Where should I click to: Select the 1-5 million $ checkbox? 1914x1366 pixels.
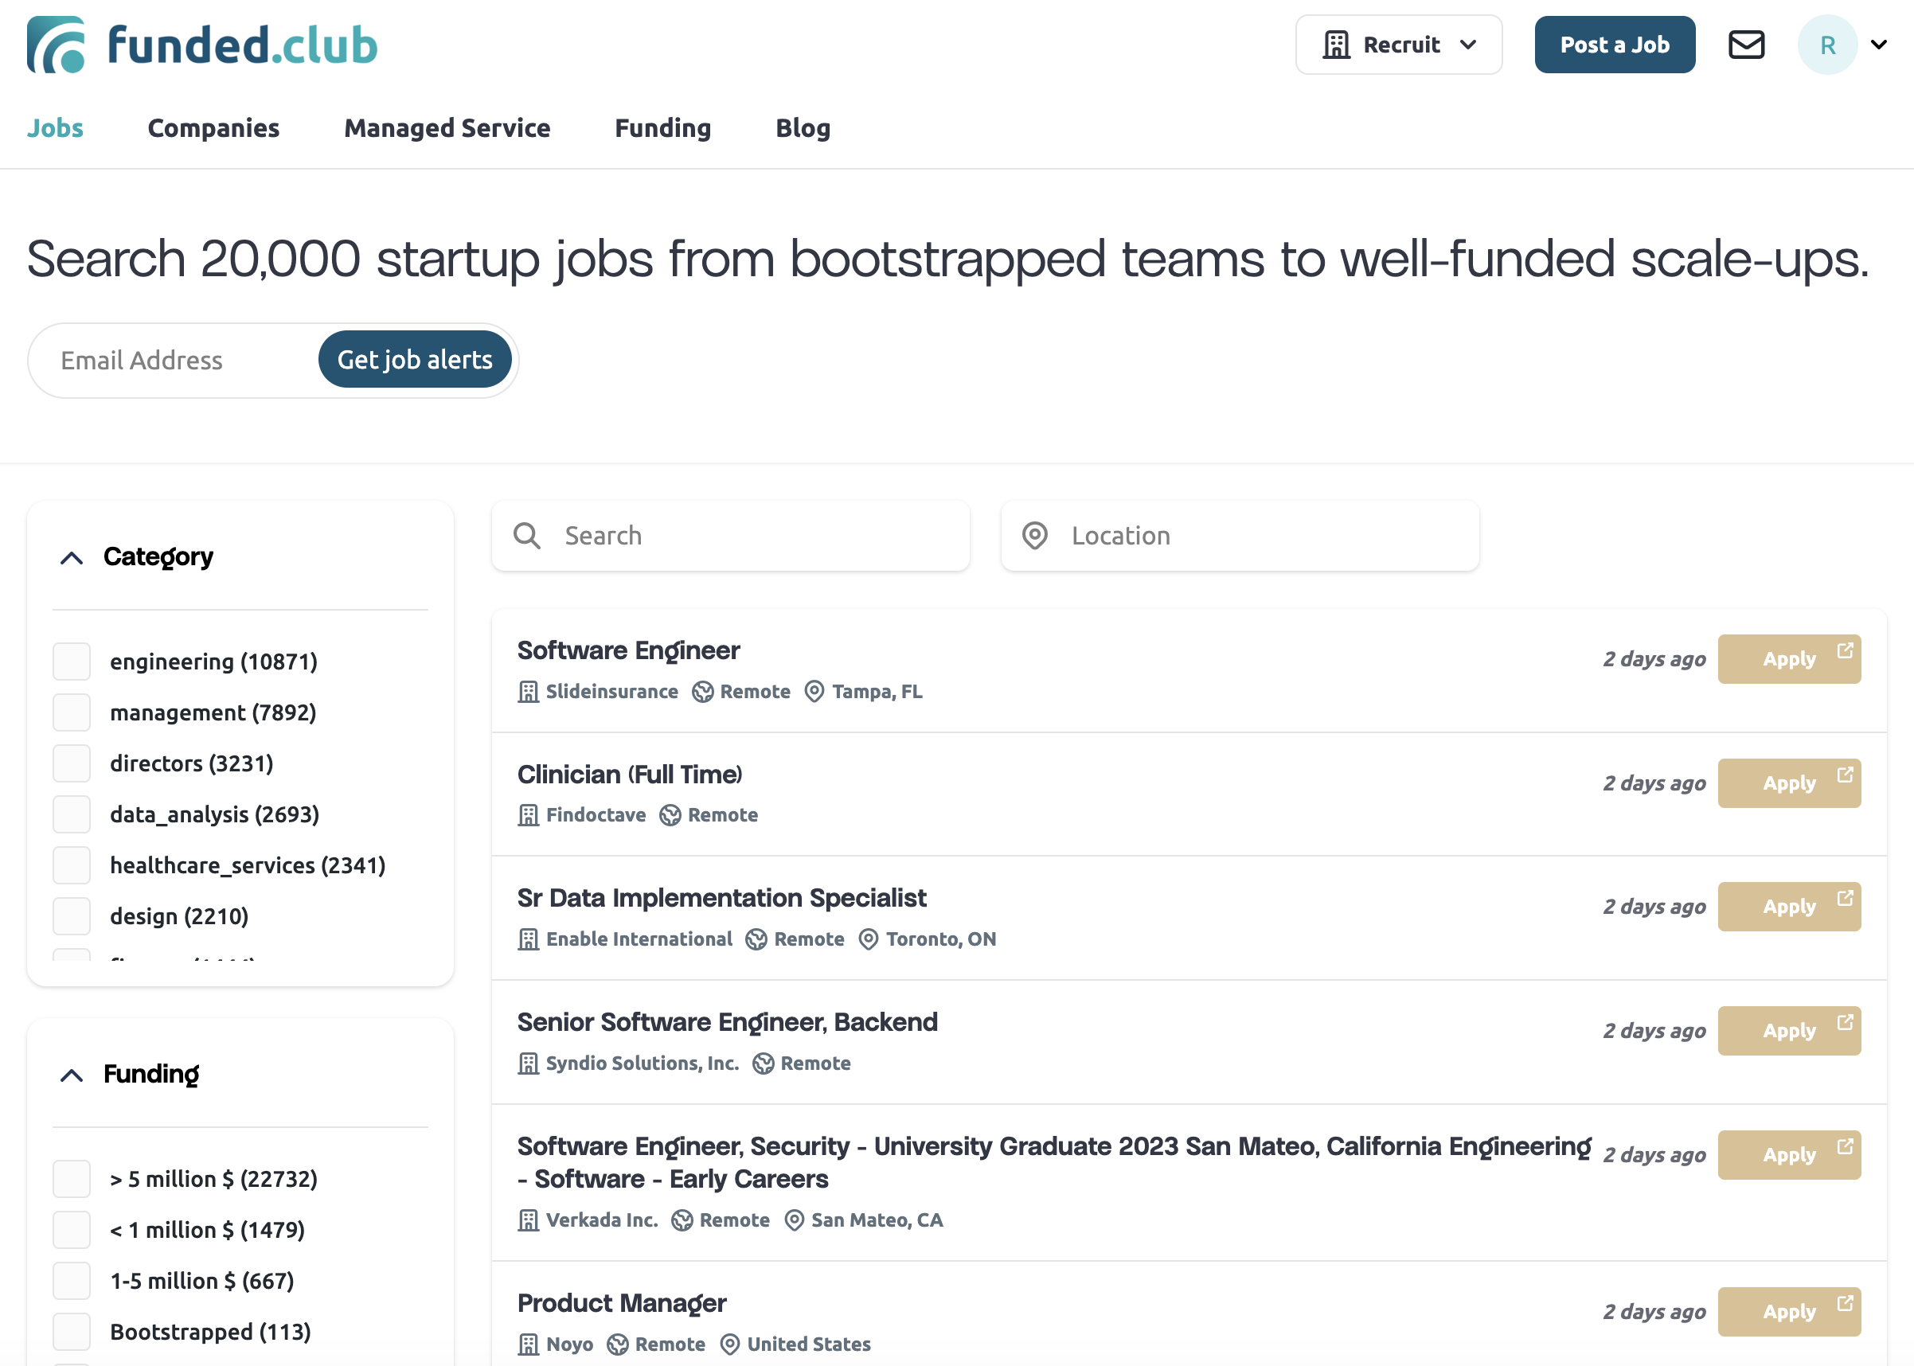72,1281
